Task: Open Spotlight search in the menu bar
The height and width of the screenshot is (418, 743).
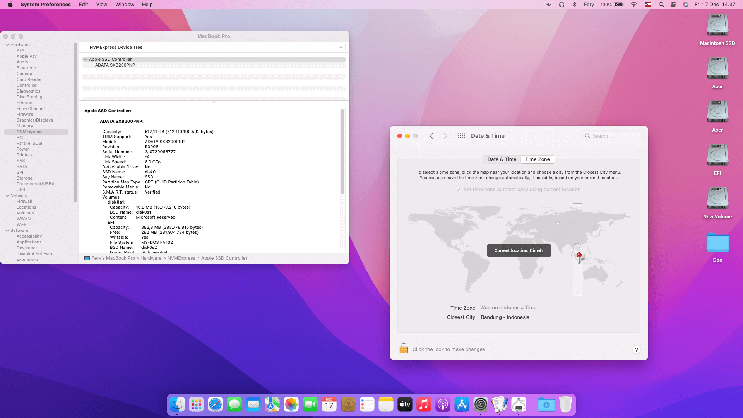Action: pyautogui.click(x=661, y=5)
